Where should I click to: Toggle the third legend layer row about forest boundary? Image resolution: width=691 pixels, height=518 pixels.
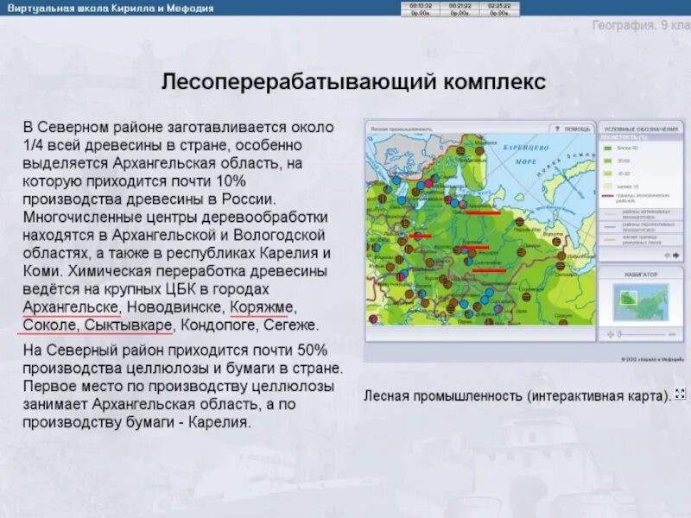(x=641, y=240)
